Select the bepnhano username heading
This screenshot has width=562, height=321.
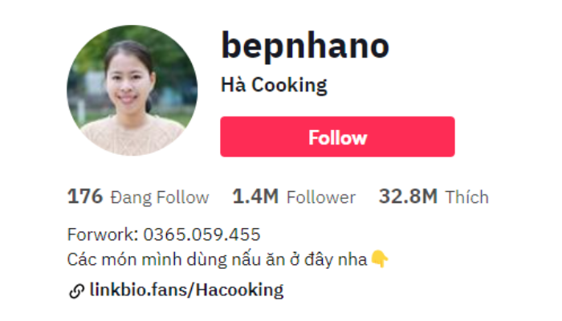305,46
